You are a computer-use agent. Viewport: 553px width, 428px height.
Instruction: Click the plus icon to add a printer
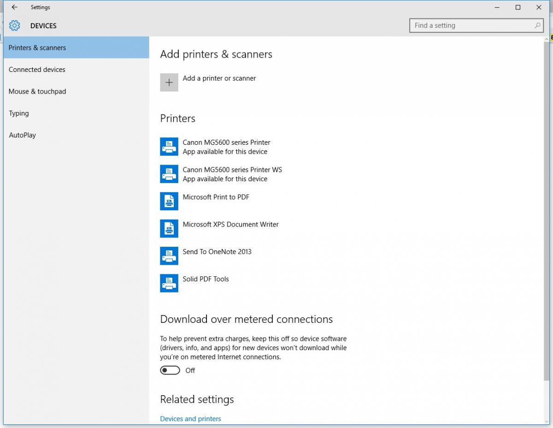click(x=169, y=83)
